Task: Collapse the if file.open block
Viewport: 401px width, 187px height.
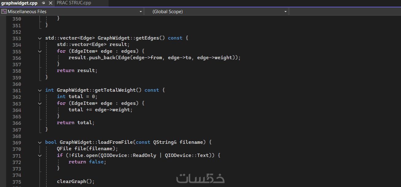Action: [40, 155]
